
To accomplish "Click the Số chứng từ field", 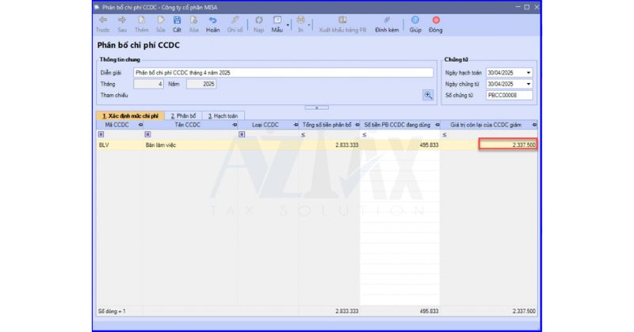I will pyautogui.click(x=509, y=95).
